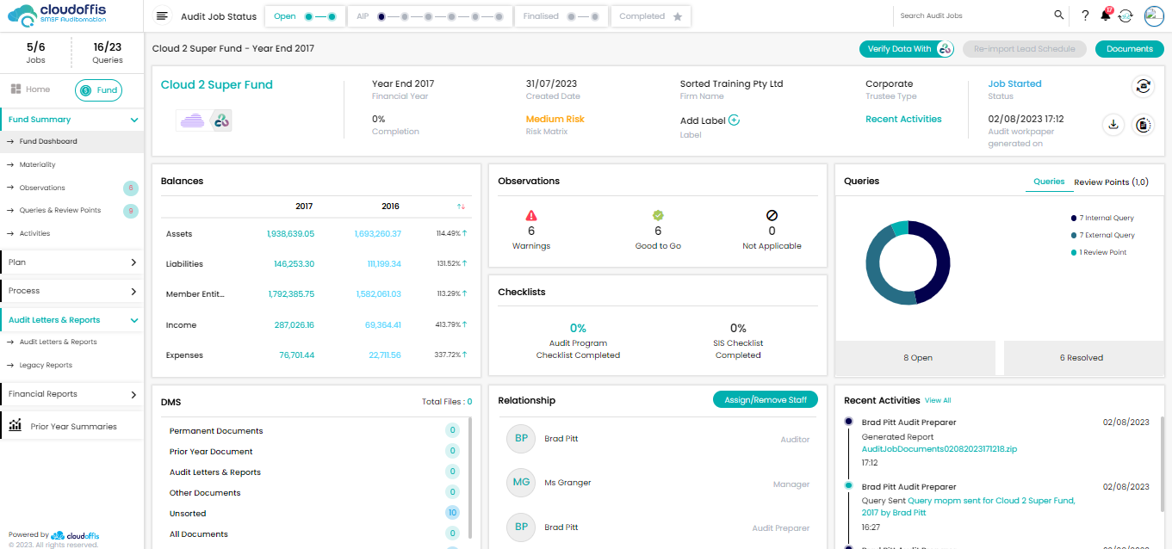Select the Finalised audit job status stage
The height and width of the screenshot is (549, 1172).
tap(561, 16)
